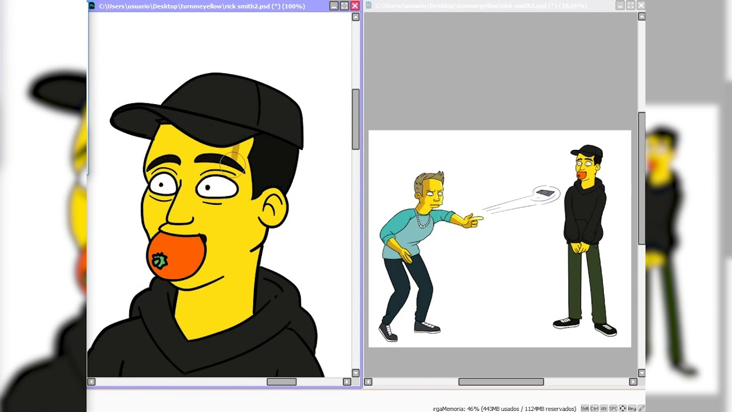Close the 16.66% zoom canvas window
732x412 pixels.
(x=641, y=6)
